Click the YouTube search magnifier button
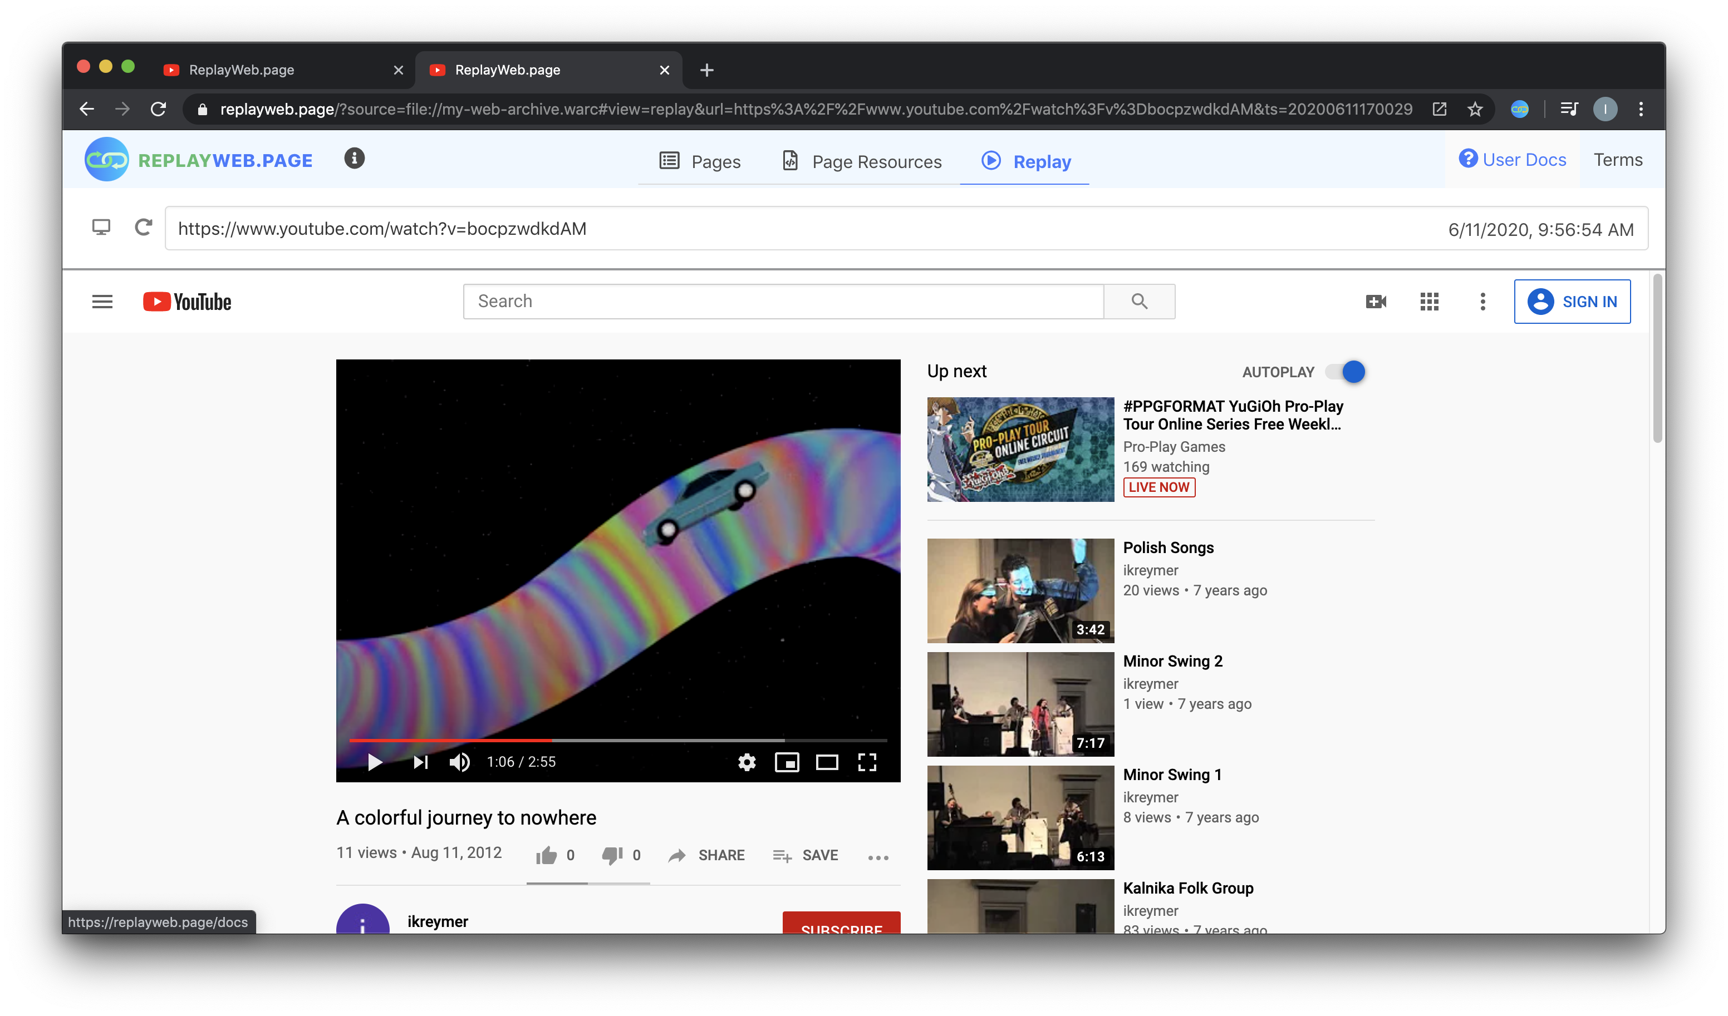 coord(1139,302)
